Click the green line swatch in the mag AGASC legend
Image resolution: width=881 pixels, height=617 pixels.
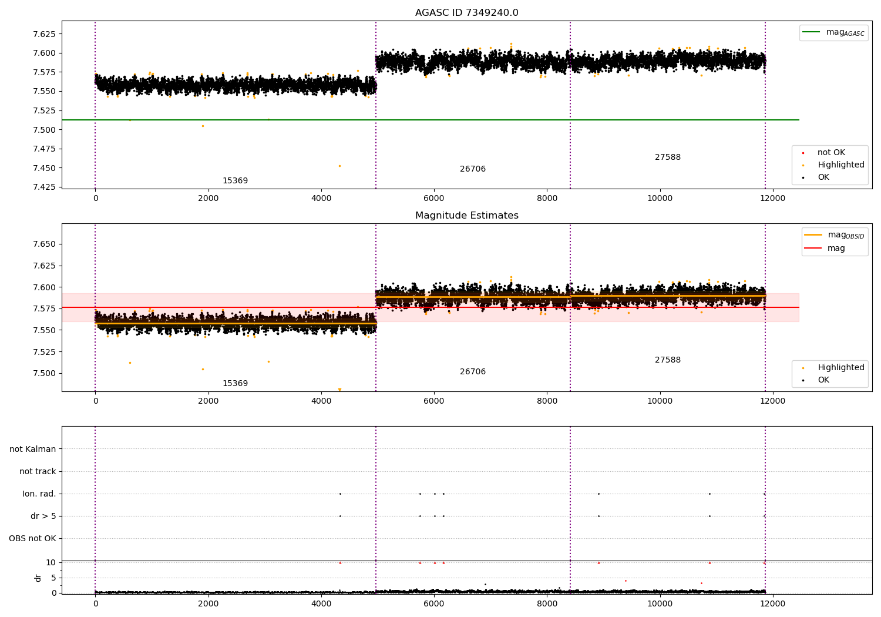pyautogui.click(x=812, y=32)
